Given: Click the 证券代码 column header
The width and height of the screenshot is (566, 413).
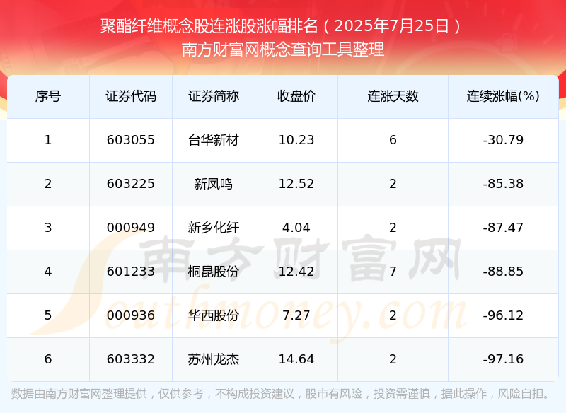Looking at the screenshot, I should (x=131, y=96).
